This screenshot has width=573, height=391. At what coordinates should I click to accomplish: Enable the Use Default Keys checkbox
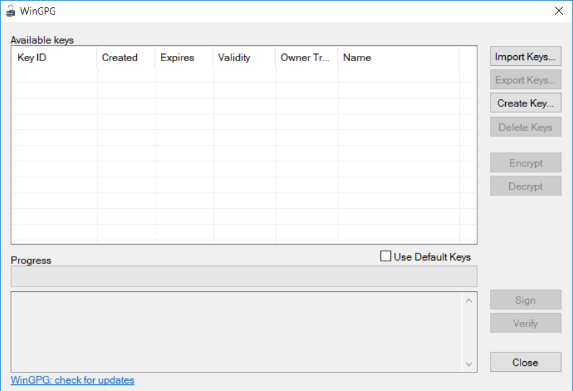(x=386, y=257)
